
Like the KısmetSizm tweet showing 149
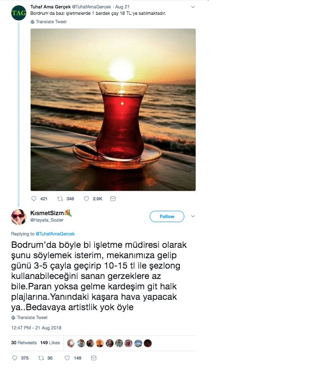[x=67, y=358]
